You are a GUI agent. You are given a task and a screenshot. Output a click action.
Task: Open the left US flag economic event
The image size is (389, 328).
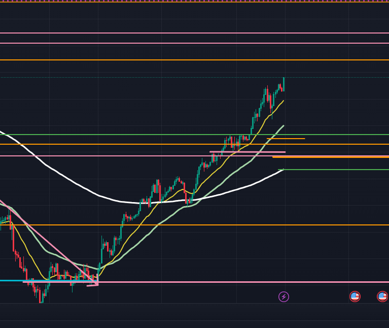pos(355,296)
